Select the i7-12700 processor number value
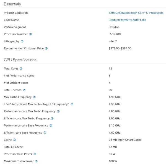This screenshot has height=166, width=166. pyautogui.click(x=115, y=34)
